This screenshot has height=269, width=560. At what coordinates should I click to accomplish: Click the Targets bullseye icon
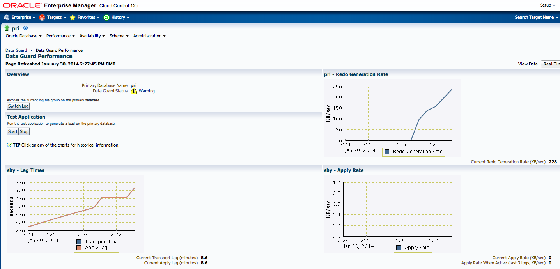pyautogui.click(x=42, y=18)
